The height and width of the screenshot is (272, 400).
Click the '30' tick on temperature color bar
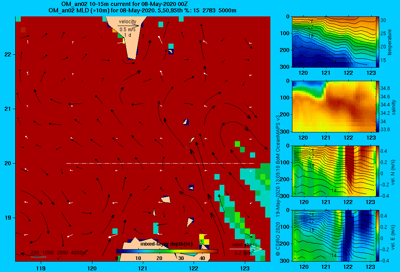pos(383,20)
